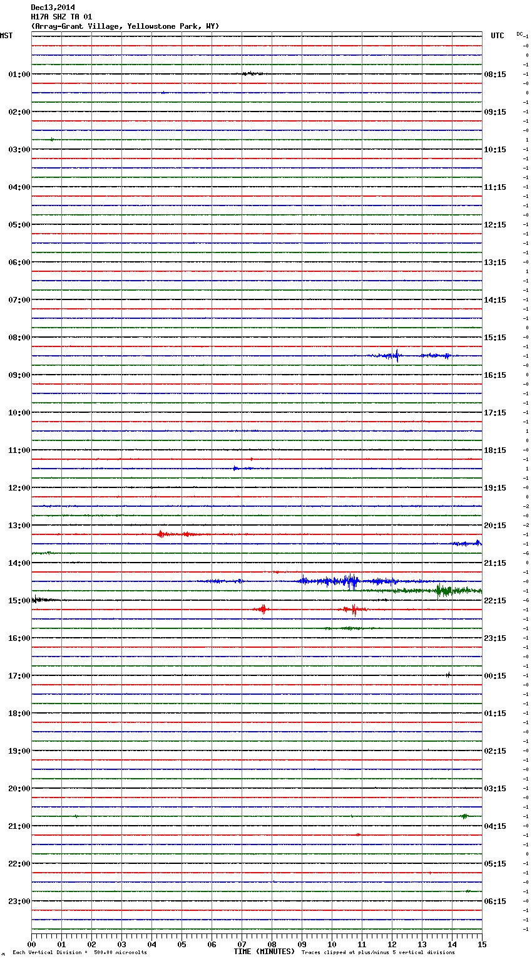Click the black burst on the 01:00 trace

tap(253, 74)
